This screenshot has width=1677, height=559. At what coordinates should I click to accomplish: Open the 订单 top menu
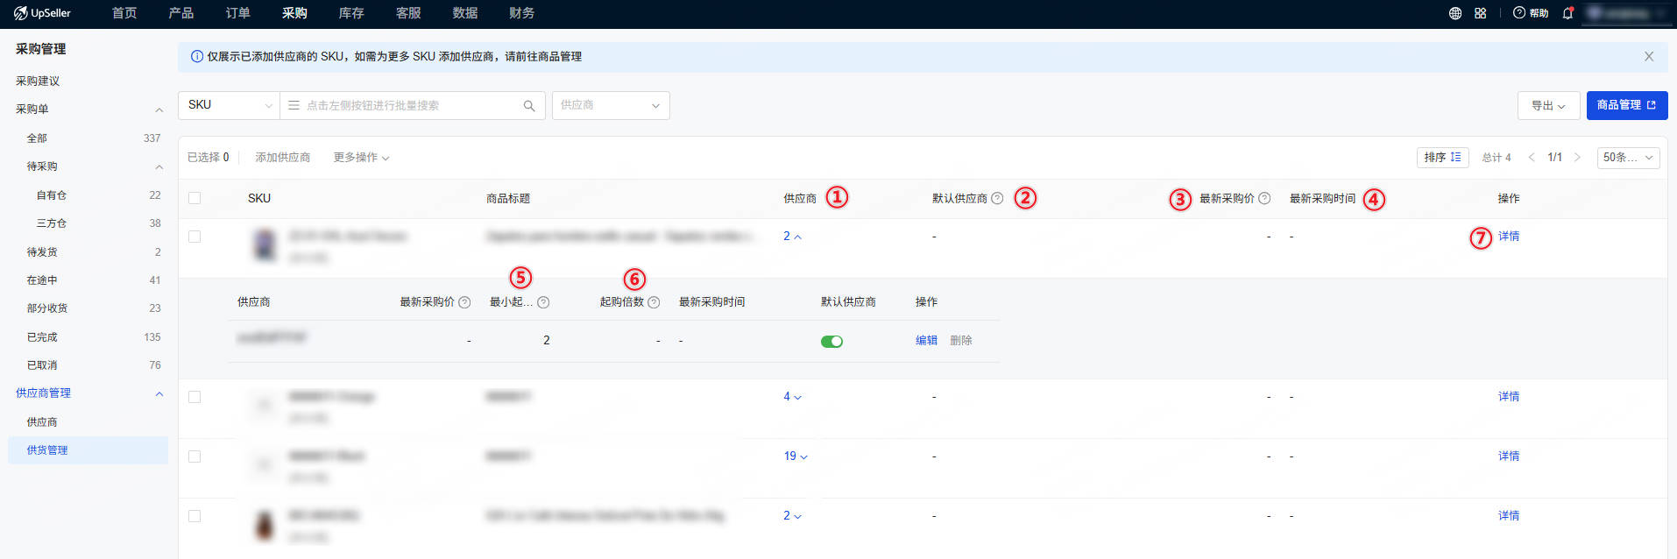(x=238, y=13)
